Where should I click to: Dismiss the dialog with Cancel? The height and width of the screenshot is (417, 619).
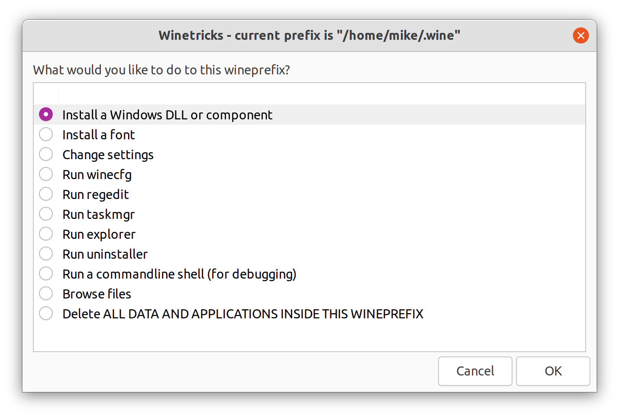coord(475,371)
